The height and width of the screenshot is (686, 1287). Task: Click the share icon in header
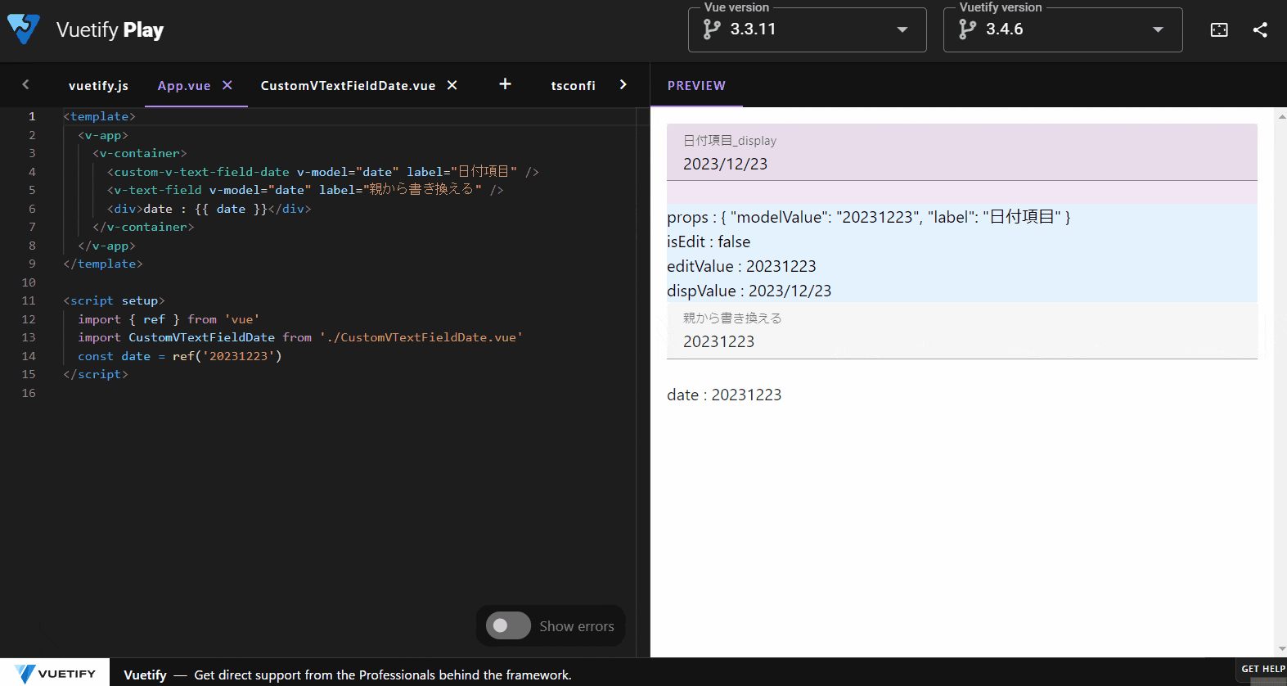(x=1260, y=29)
